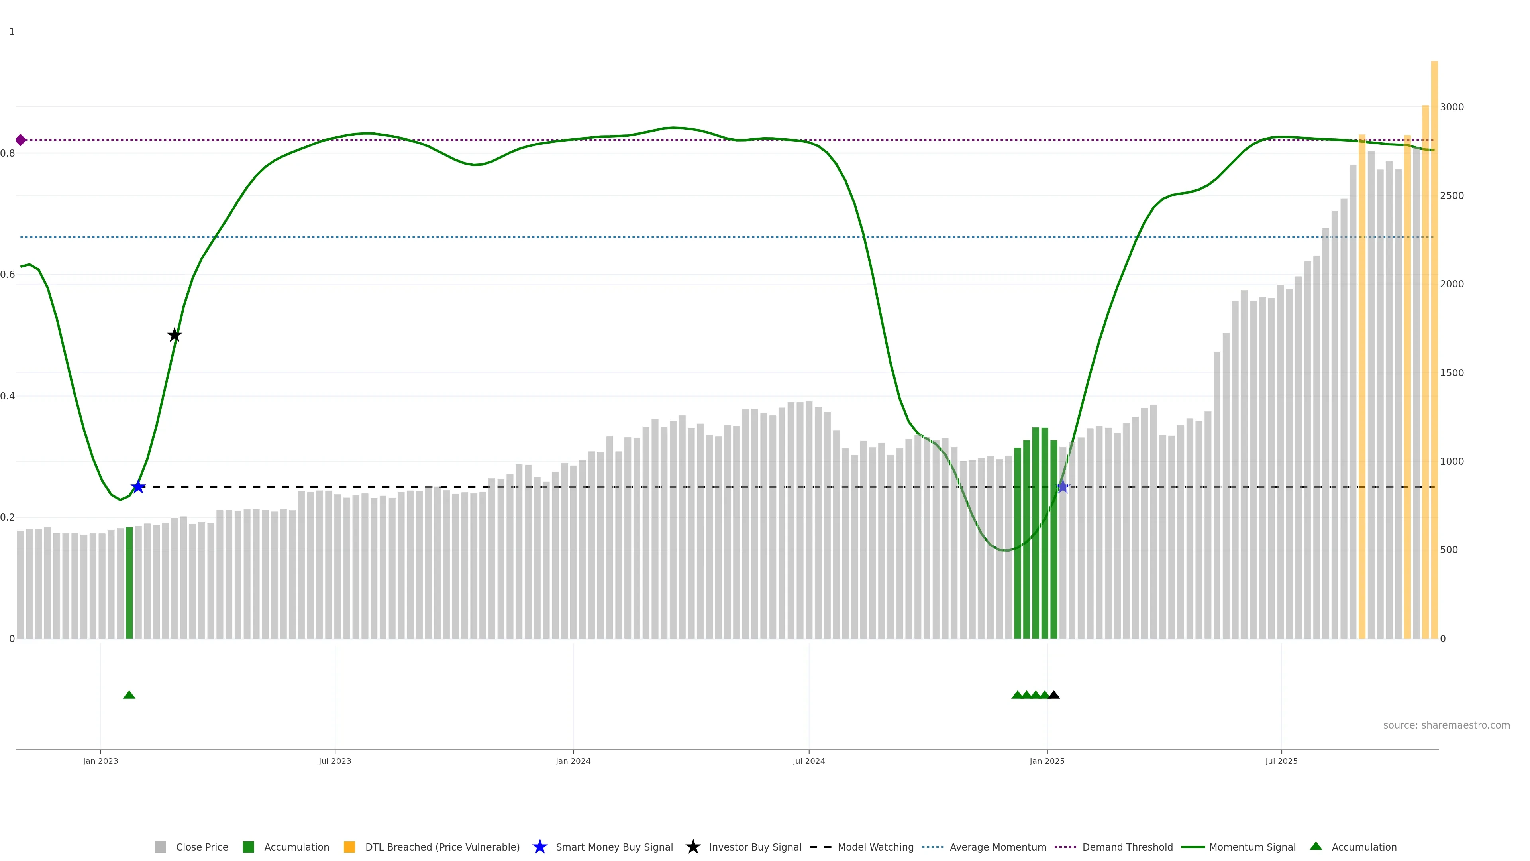1530x861 pixels.
Task: Click the tallest orange bar at right
Action: 1434,350
